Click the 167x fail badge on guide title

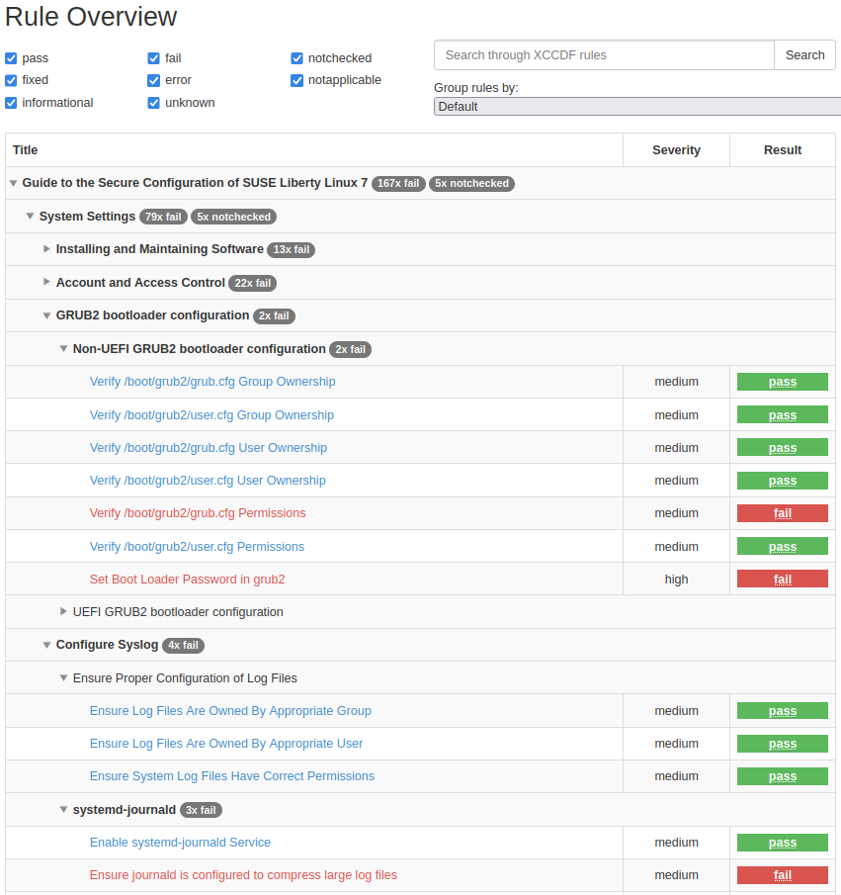pyautogui.click(x=398, y=184)
